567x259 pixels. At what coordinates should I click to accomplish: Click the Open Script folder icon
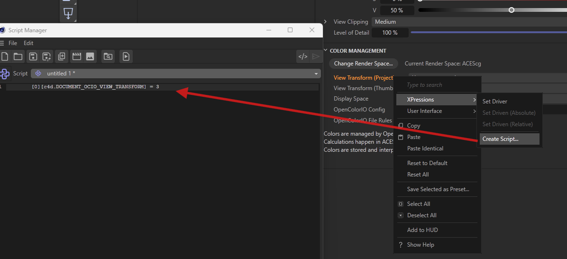18,56
